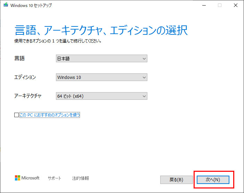Open the 法的情報 link

point(80,178)
